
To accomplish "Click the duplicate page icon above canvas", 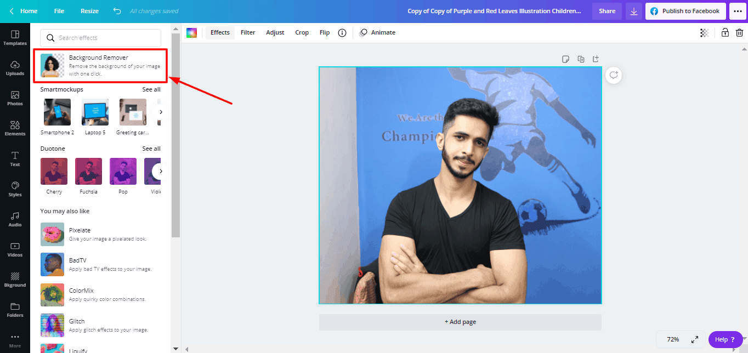I will tap(581, 59).
